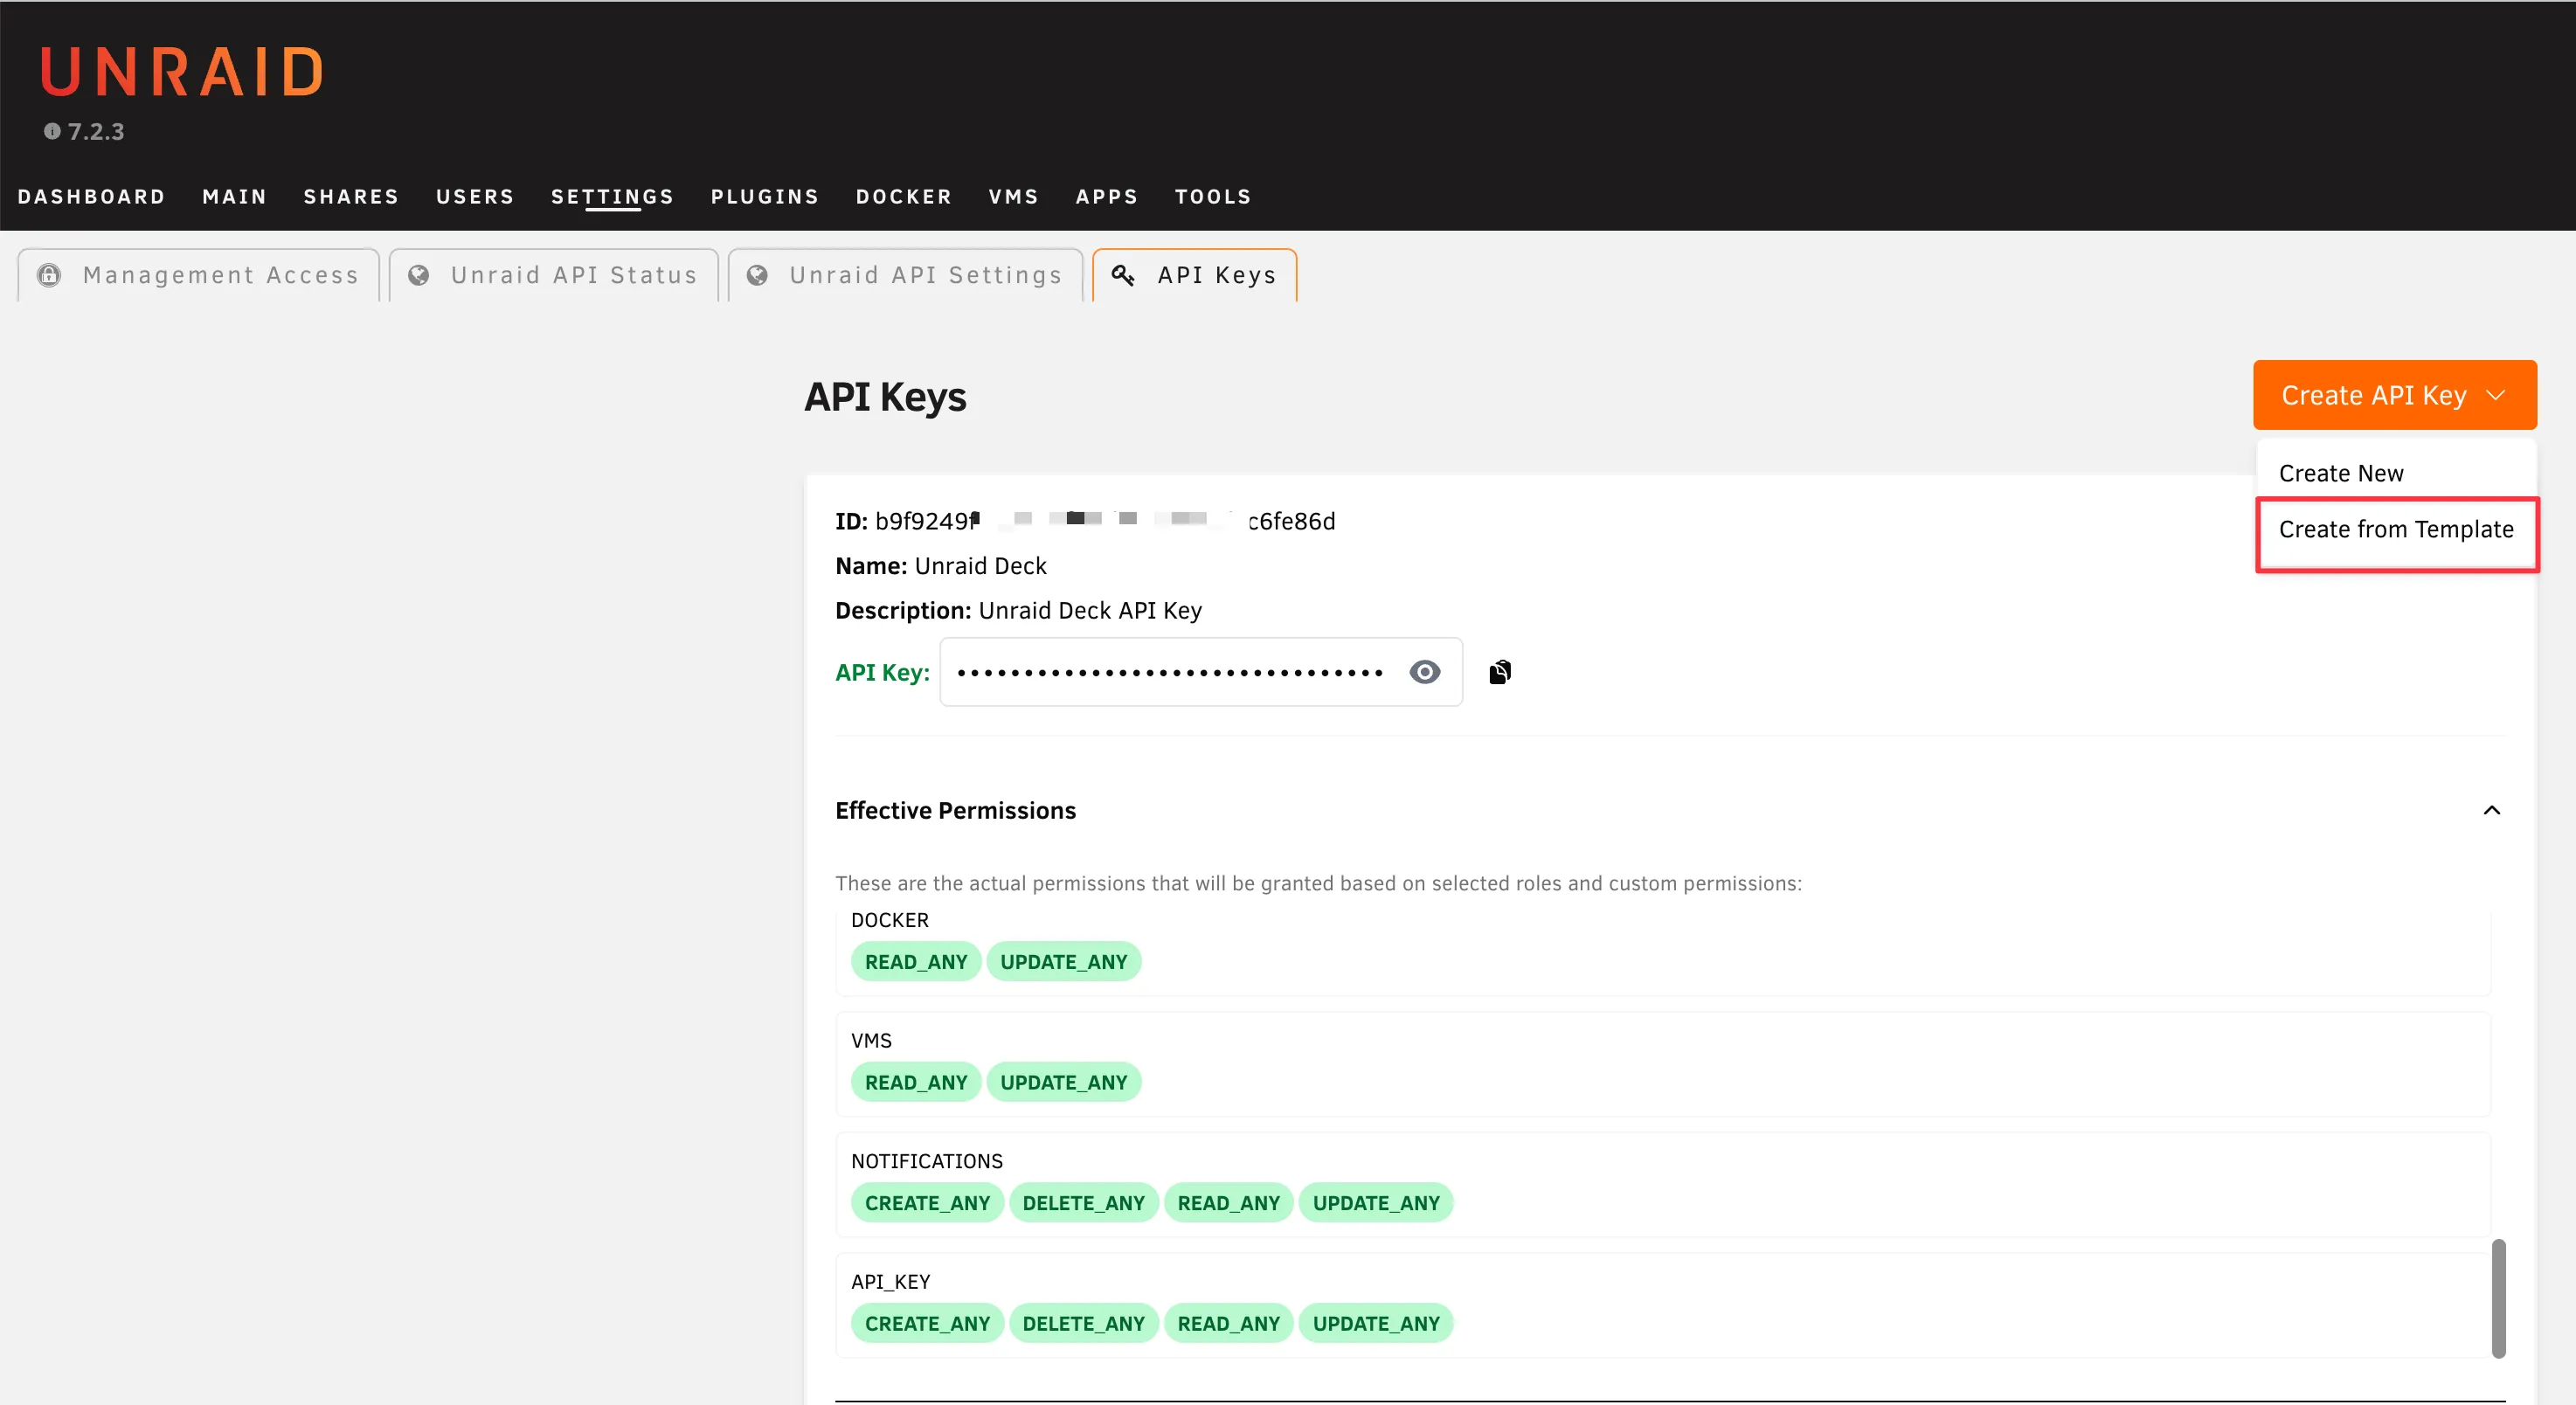
Task: Open the VMs nav item
Action: point(1014,197)
